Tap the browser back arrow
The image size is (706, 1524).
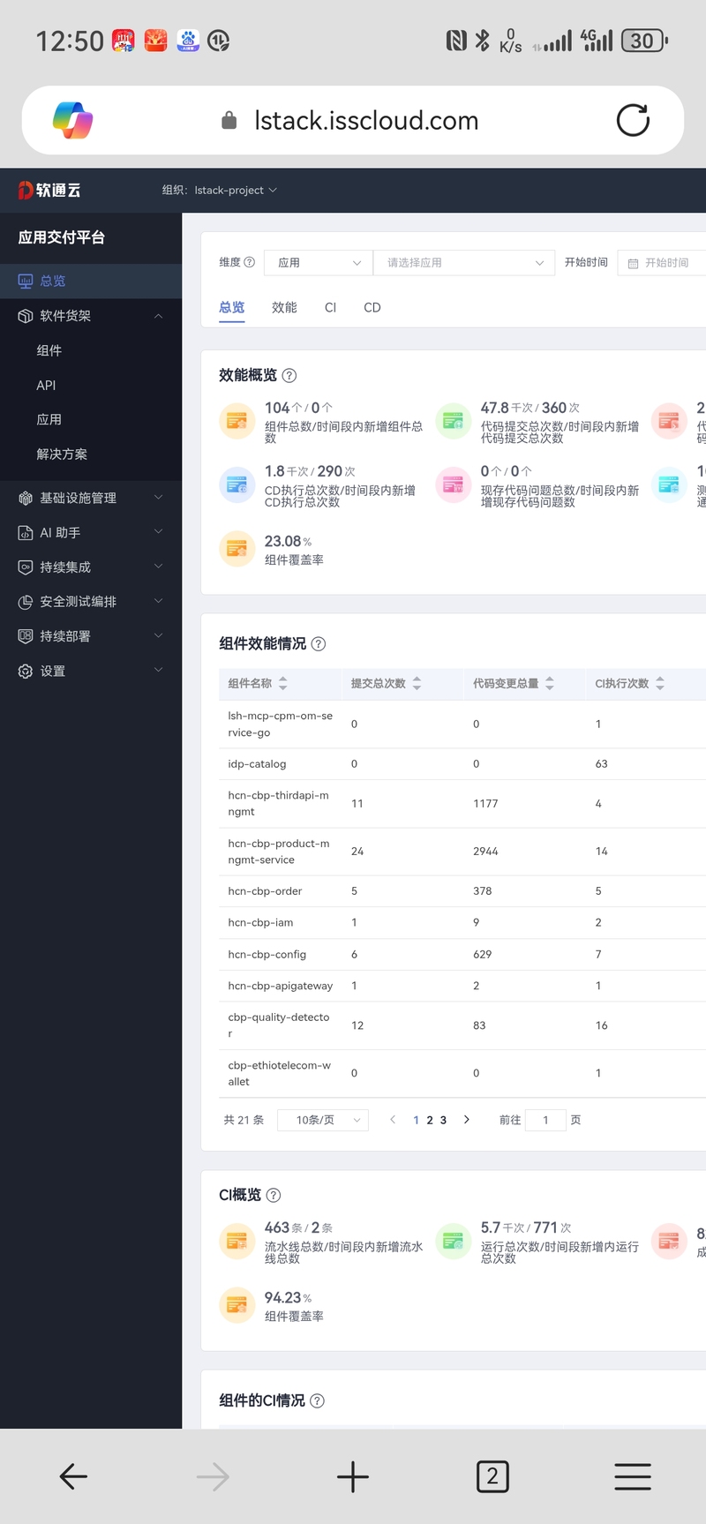[72, 1476]
